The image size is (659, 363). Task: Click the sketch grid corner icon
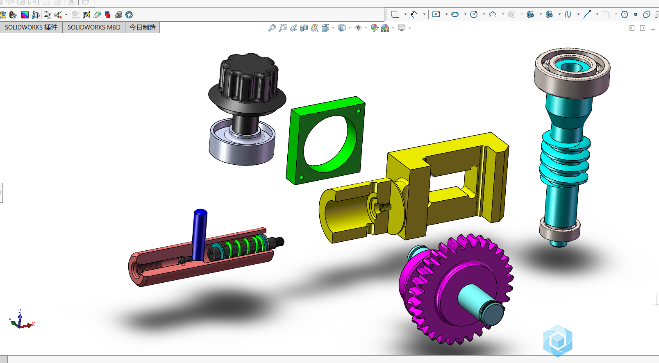395,14
